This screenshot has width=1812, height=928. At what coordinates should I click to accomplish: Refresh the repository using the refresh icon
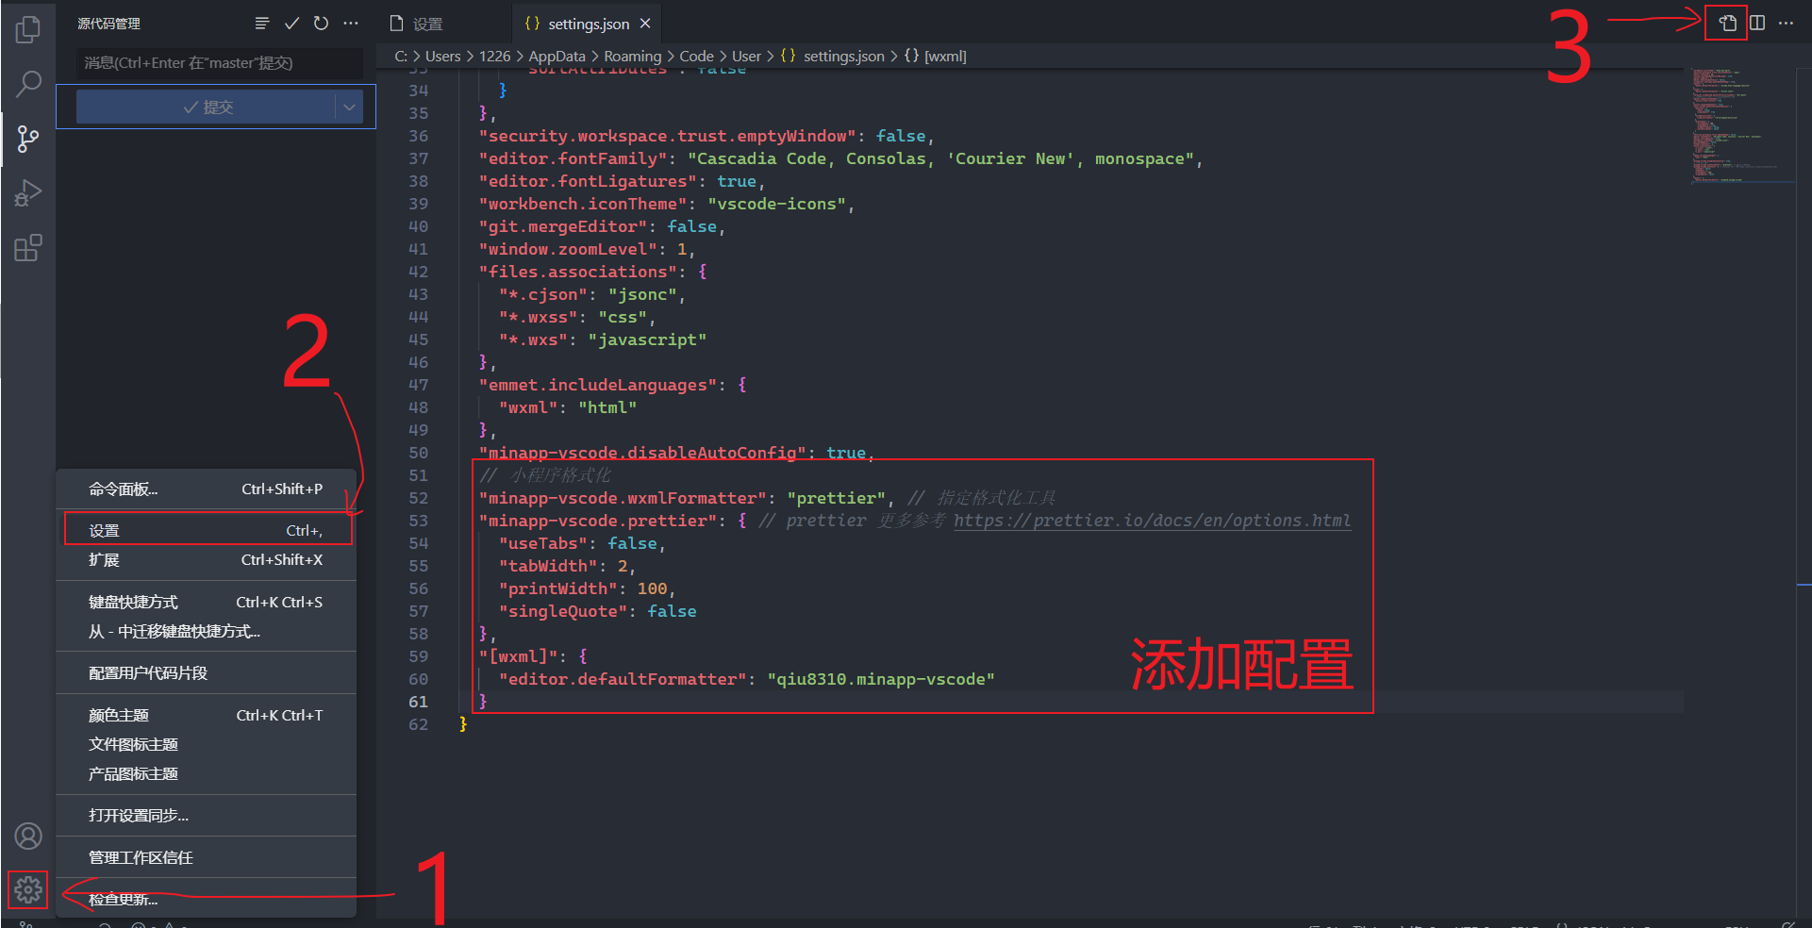(x=321, y=23)
